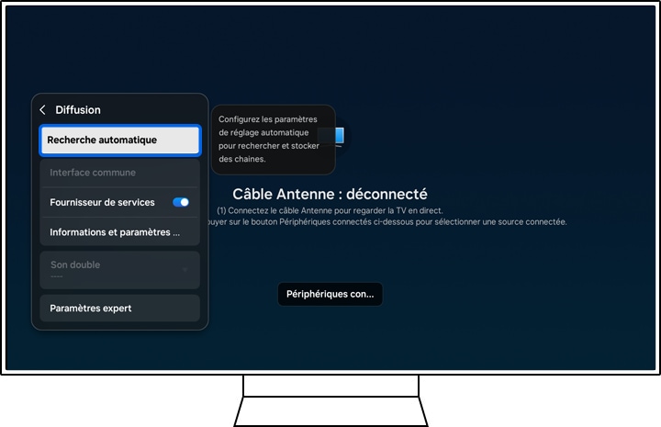661x427 pixels.
Task: Click the Câble Antenne : déconnecté heading
Action: 330,195
